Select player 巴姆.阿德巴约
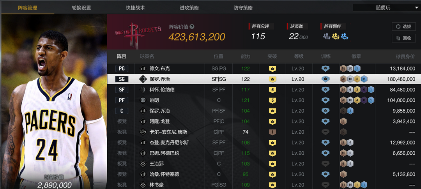The height and width of the screenshot is (189, 421). tap(165, 153)
